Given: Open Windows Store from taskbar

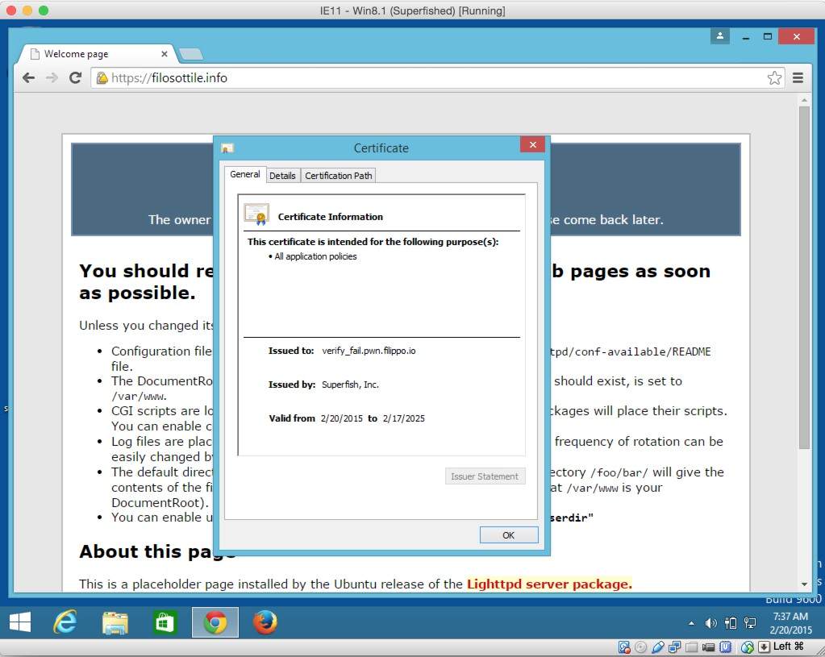Looking at the screenshot, I should 165,622.
